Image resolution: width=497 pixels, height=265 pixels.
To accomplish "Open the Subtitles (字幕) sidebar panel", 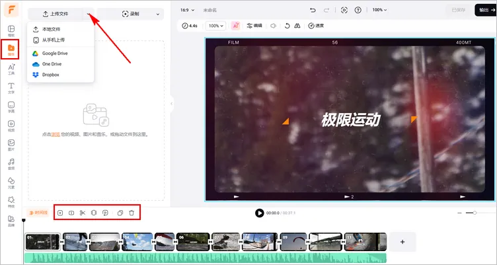I will (11, 107).
